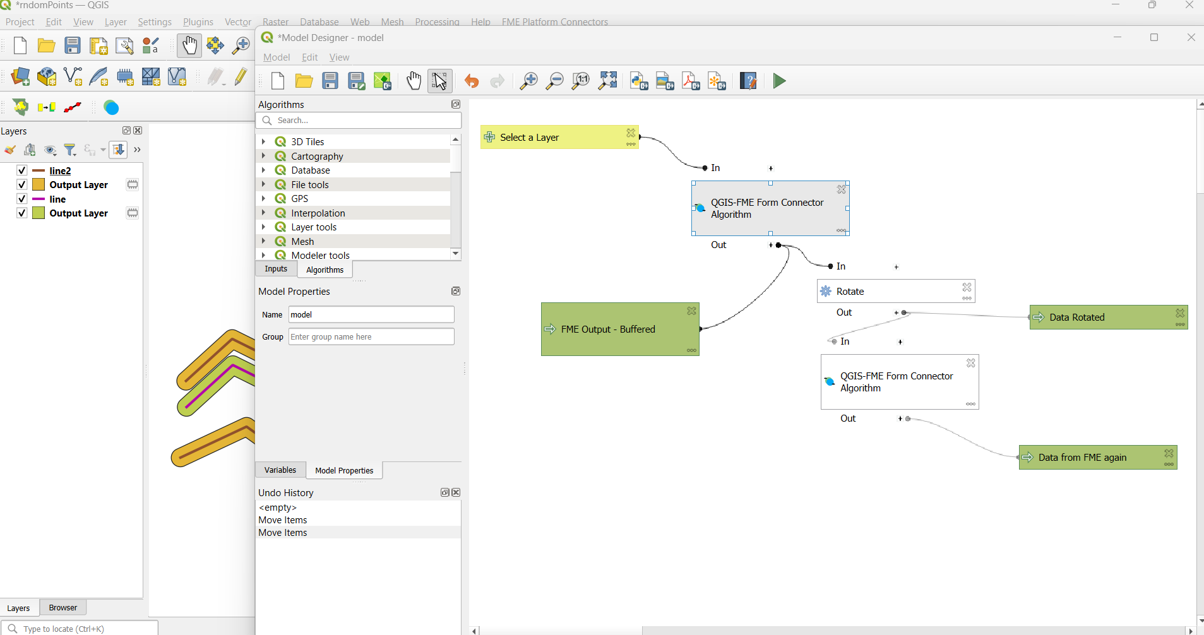Click QGIS main zoom in magnifier
1204x635 pixels.
(241, 45)
